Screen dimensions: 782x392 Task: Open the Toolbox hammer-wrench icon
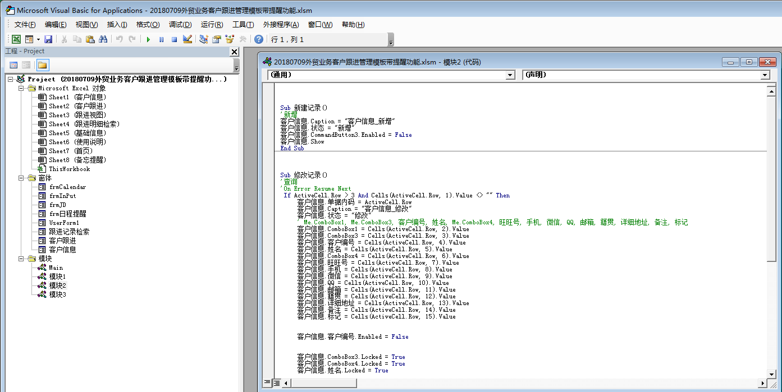pos(243,39)
